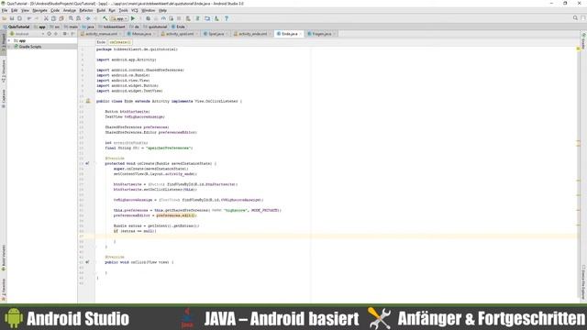Click the onCreate() breadcrumb above the editor

point(120,42)
